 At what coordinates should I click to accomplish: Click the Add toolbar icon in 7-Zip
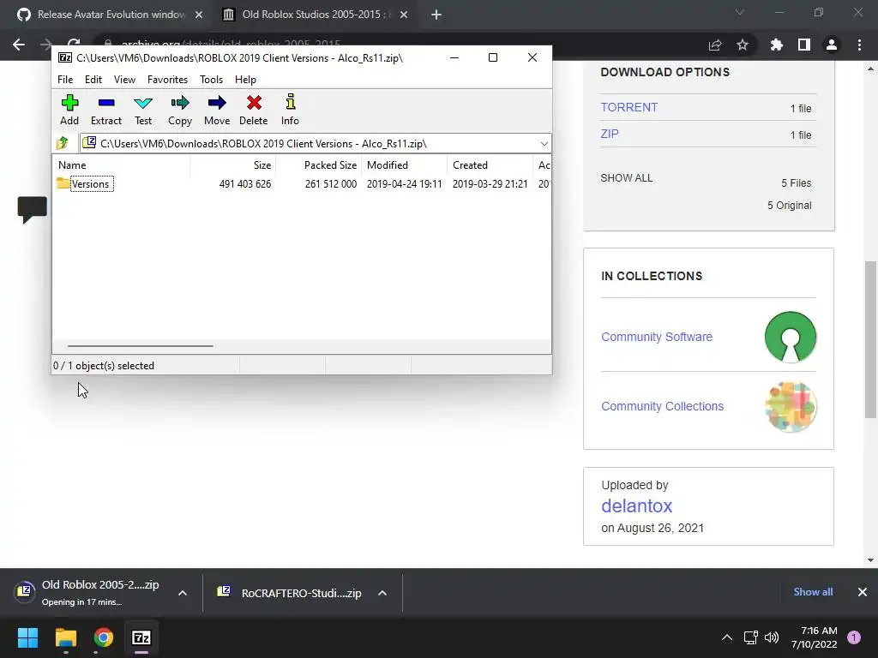[x=69, y=110]
